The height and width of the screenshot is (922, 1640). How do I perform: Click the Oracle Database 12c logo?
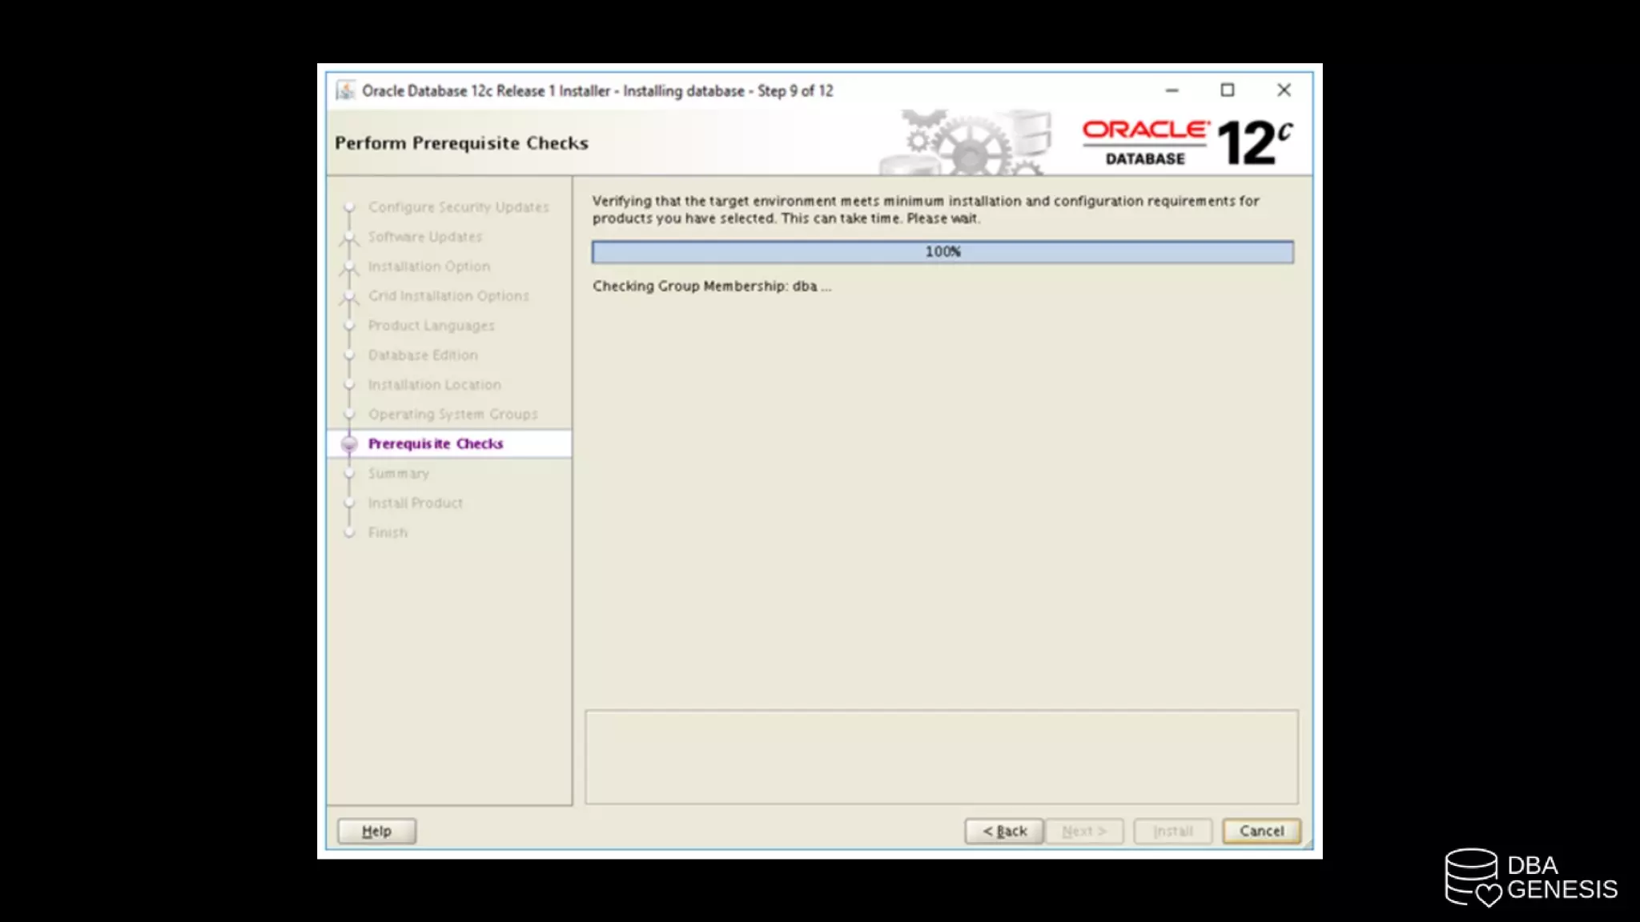[1187, 142]
